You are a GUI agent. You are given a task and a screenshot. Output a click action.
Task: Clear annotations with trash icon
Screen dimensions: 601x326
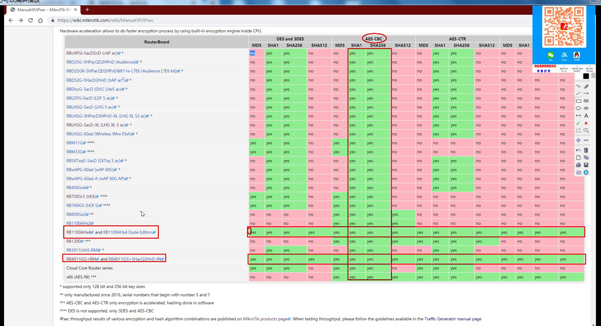[586, 150]
